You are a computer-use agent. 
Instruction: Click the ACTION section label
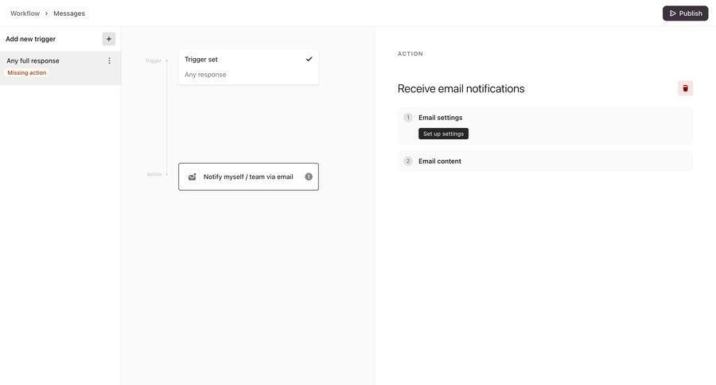coord(410,53)
